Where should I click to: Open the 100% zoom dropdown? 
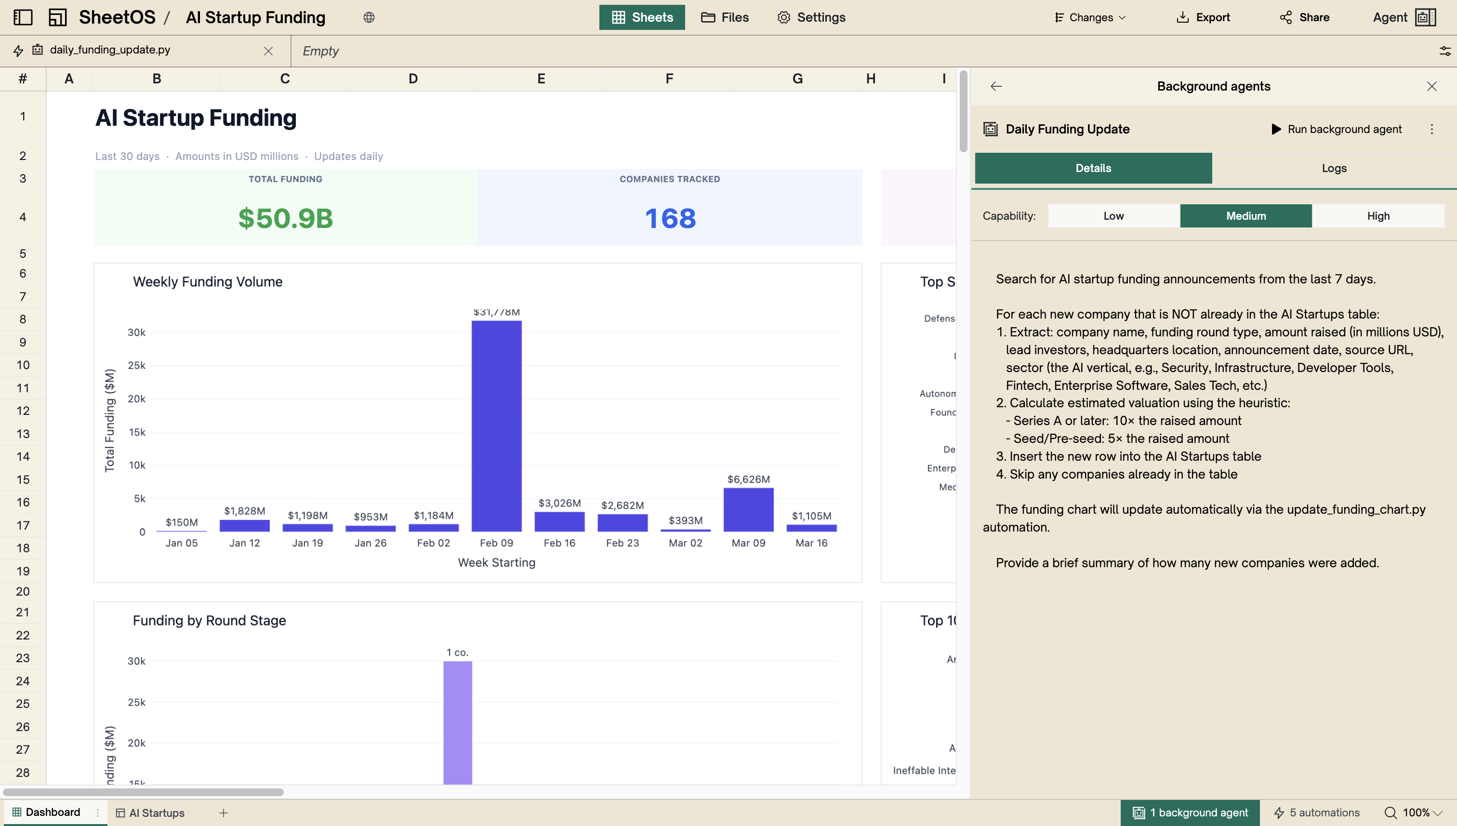(x=1420, y=813)
